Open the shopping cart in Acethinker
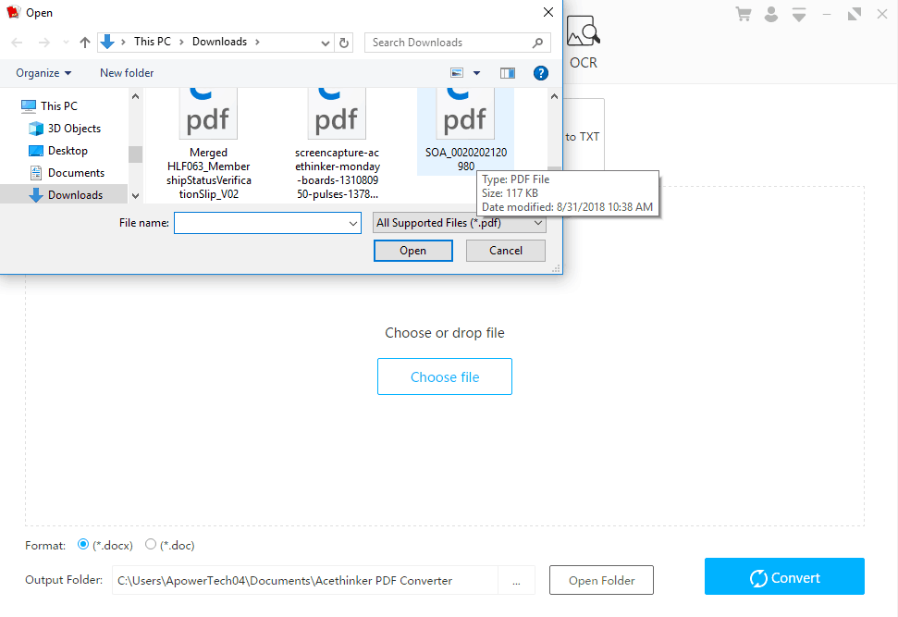 coord(744,14)
